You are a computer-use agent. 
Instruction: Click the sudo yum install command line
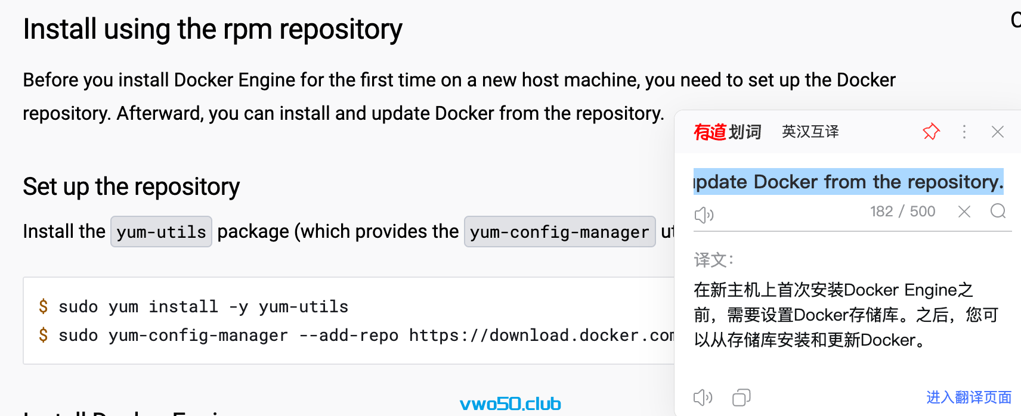pyautogui.click(x=194, y=306)
